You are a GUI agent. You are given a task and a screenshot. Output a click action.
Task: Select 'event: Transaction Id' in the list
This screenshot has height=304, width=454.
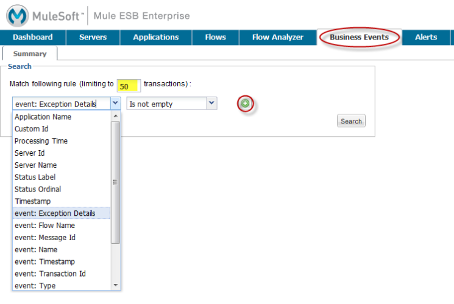[50, 274]
